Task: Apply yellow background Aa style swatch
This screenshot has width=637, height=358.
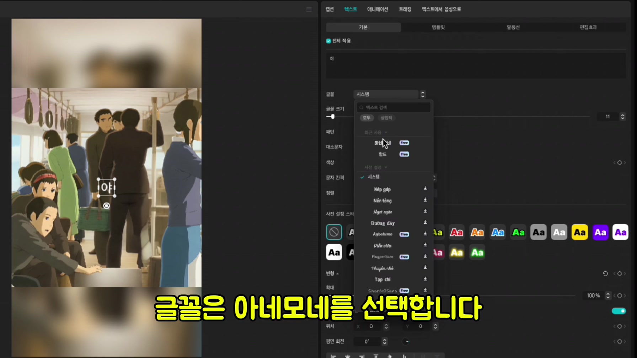Action: tap(580, 233)
